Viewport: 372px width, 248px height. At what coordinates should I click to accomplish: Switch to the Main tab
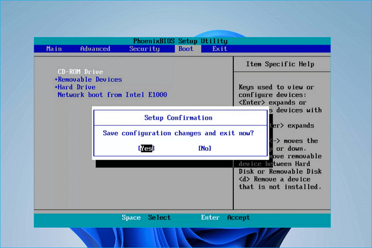(54, 49)
